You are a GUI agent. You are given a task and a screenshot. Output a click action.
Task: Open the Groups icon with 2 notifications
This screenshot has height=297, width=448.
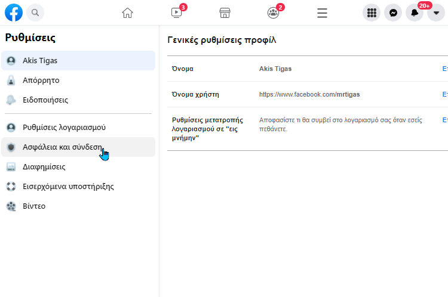(x=273, y=13)
